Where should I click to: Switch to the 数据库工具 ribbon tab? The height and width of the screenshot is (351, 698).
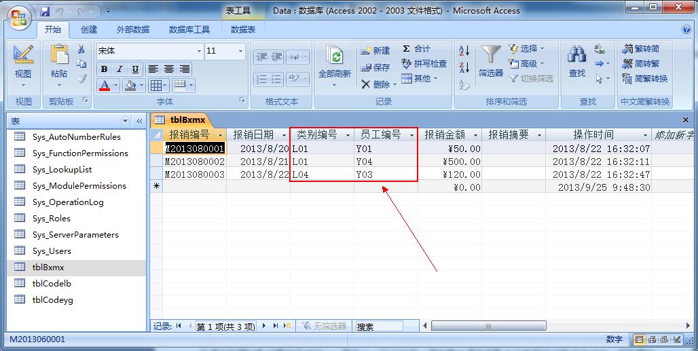tap(189, 29)
